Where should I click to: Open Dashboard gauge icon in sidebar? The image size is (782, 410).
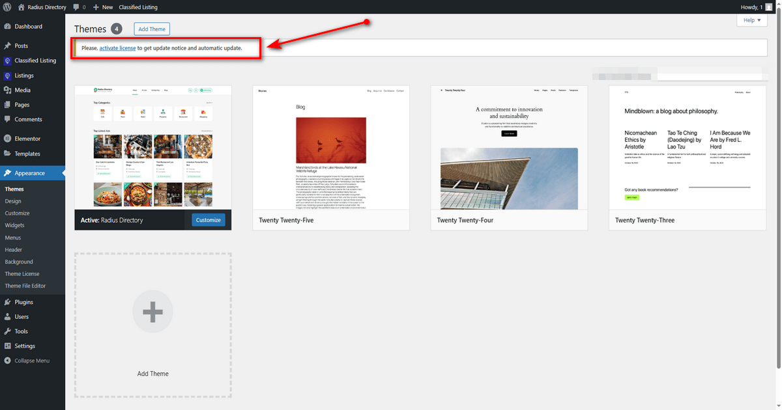pyautogui.click(x=7, y=27)
